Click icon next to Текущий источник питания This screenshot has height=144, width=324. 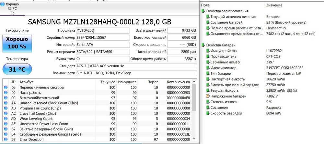(208, 17)
